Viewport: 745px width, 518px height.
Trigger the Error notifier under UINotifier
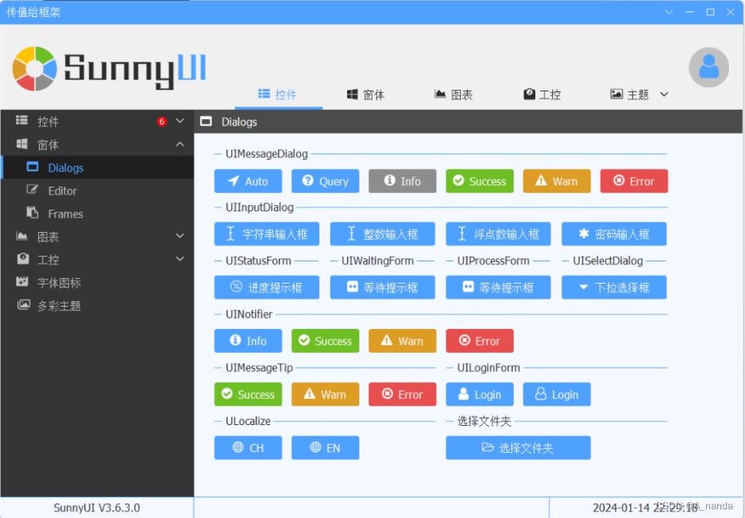pyautogui.click(x=480, y=340)
